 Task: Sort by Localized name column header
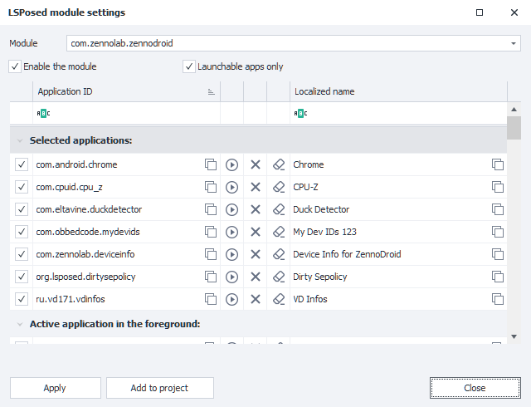click(398, 91)
